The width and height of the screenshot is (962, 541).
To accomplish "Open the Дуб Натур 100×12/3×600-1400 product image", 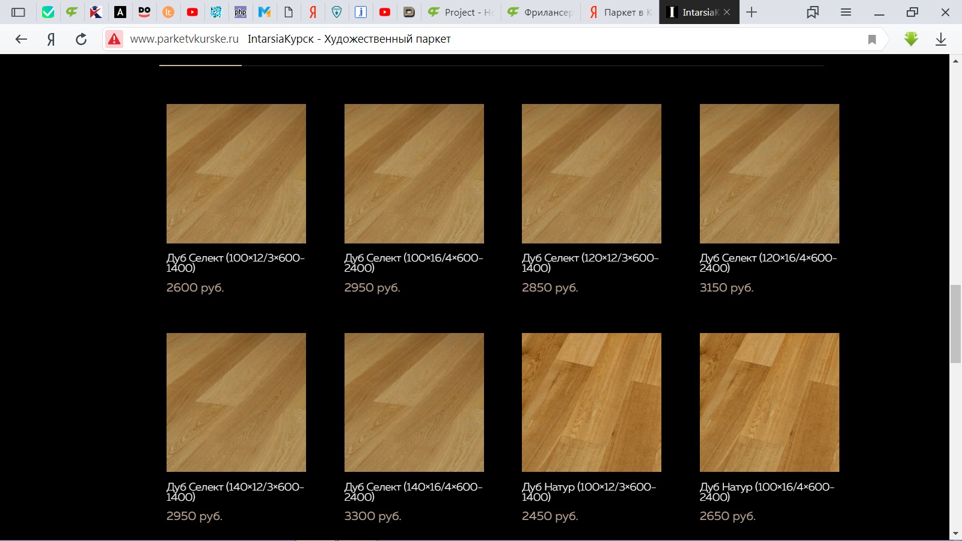I will tap(592, 402).
